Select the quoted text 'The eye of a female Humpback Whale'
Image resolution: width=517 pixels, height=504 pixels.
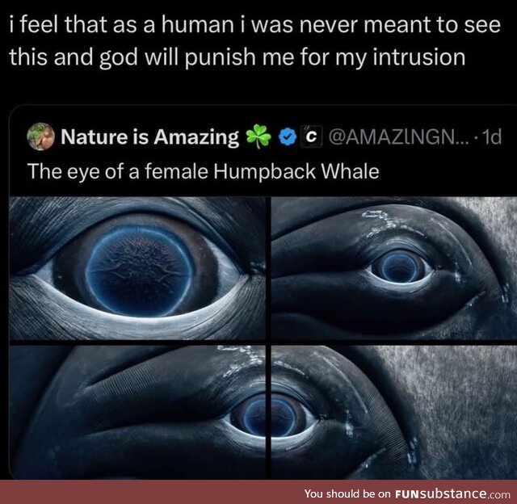coord(203,172)
